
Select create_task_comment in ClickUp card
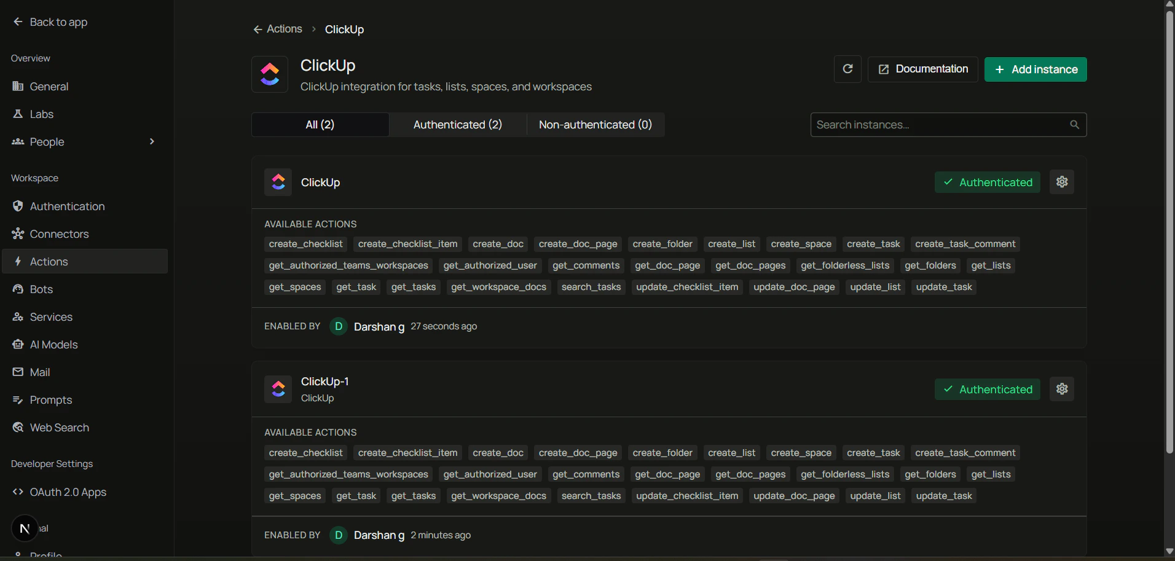tap(965, 244)
